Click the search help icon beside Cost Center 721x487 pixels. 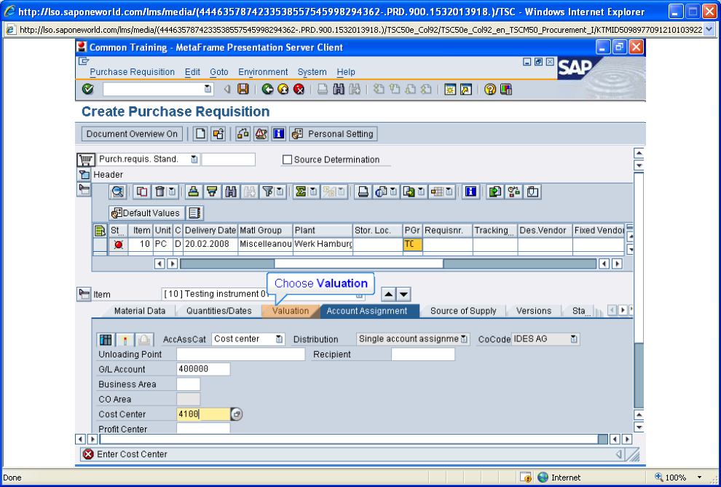(237, 414)
